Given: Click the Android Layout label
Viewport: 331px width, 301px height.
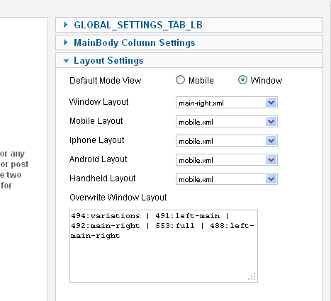Looking at the screenshot, I should [99, 159].
